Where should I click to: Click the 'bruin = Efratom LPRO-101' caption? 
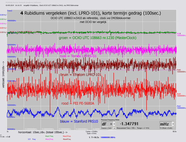(81, 75)
